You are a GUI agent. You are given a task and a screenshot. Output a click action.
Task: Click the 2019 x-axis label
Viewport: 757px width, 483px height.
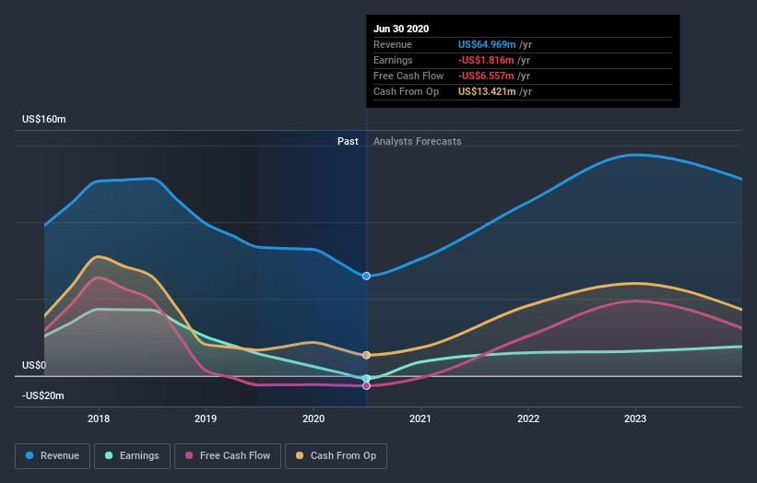206,418
